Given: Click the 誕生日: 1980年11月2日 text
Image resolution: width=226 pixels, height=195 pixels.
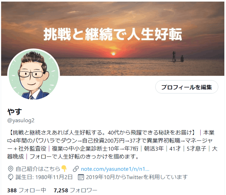Looking at the screenshot, I should point(44,177).
